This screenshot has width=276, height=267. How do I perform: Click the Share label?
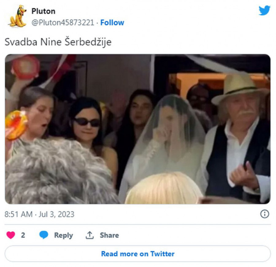coord(109,235)
